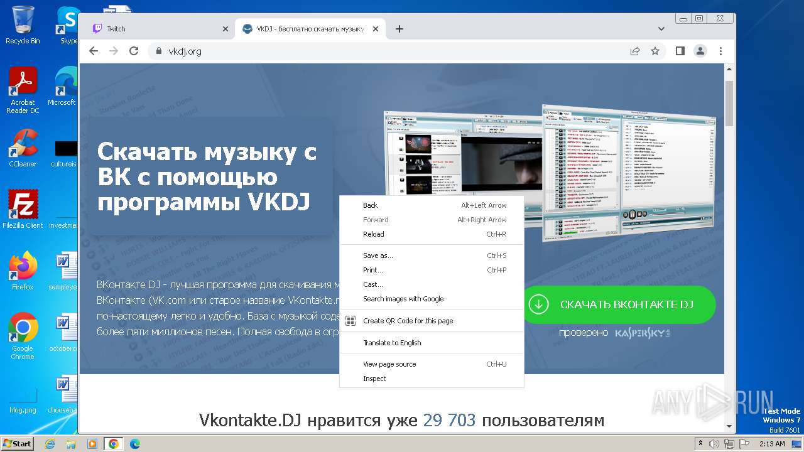
Task: Bookmark this page with star icon
Action: coord(655,51)
